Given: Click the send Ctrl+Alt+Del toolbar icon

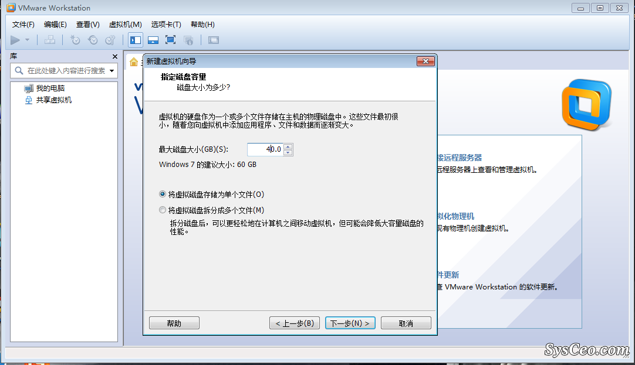Looking at the screenshot, I should pyautogui.click(x=50, y=40).
